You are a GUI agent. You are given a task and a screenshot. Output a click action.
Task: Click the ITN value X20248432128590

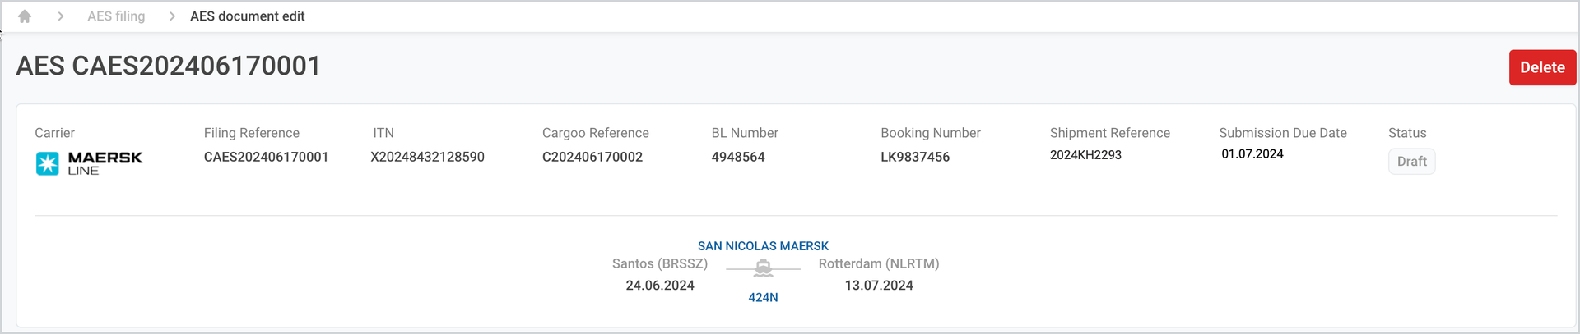[427, 157]
